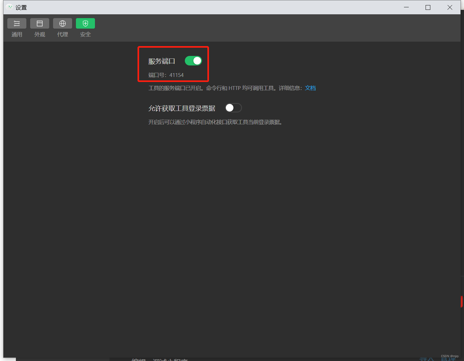Open the 代理 proxy globe icon
This screenshot has width=464, height=361.
point(63,24)
